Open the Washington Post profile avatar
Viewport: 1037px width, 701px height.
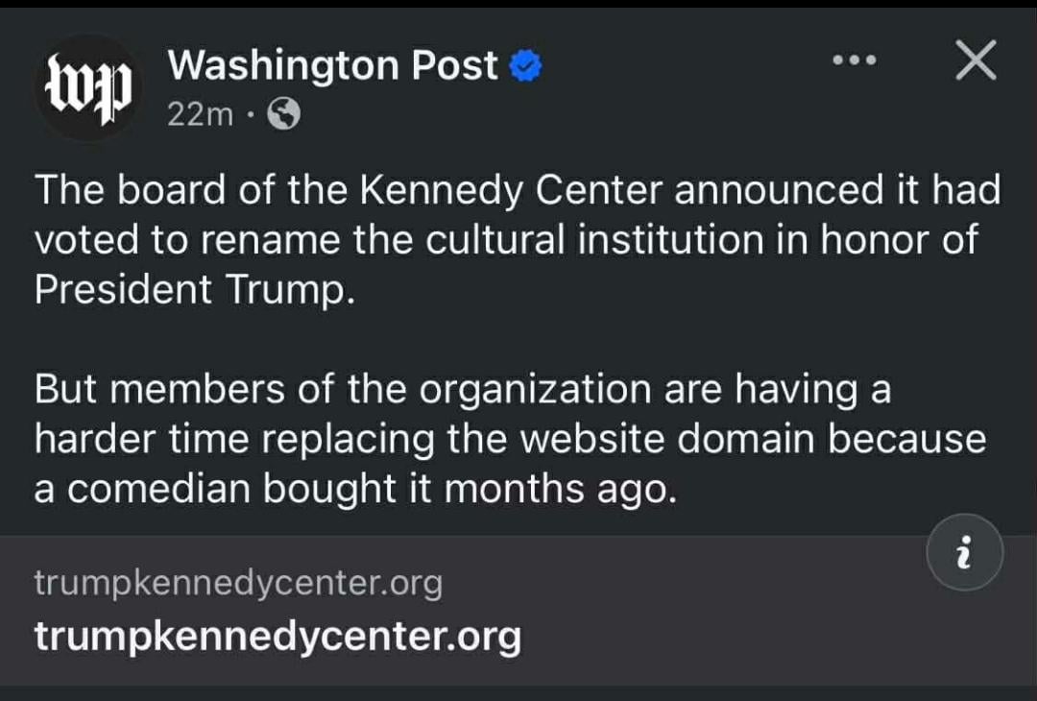pyautogui.click(x=89, y=89)
